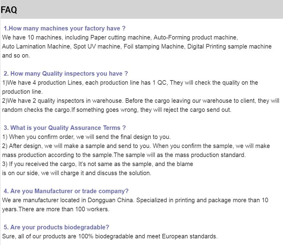Click the answer about 100% biodegradable products

110,236
